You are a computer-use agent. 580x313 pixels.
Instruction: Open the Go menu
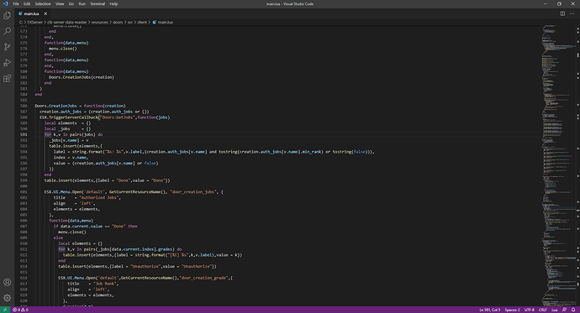tap(71, 3)
